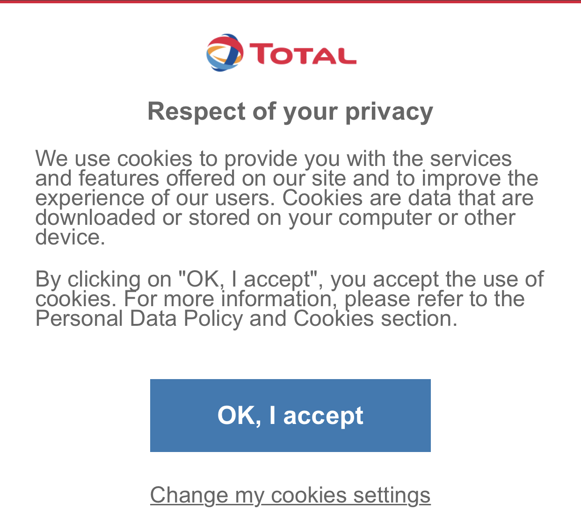Click the "Personal Data Policy" text
Image resolution: width=581 pixels, height=524 pixels.
pos(139,319)
